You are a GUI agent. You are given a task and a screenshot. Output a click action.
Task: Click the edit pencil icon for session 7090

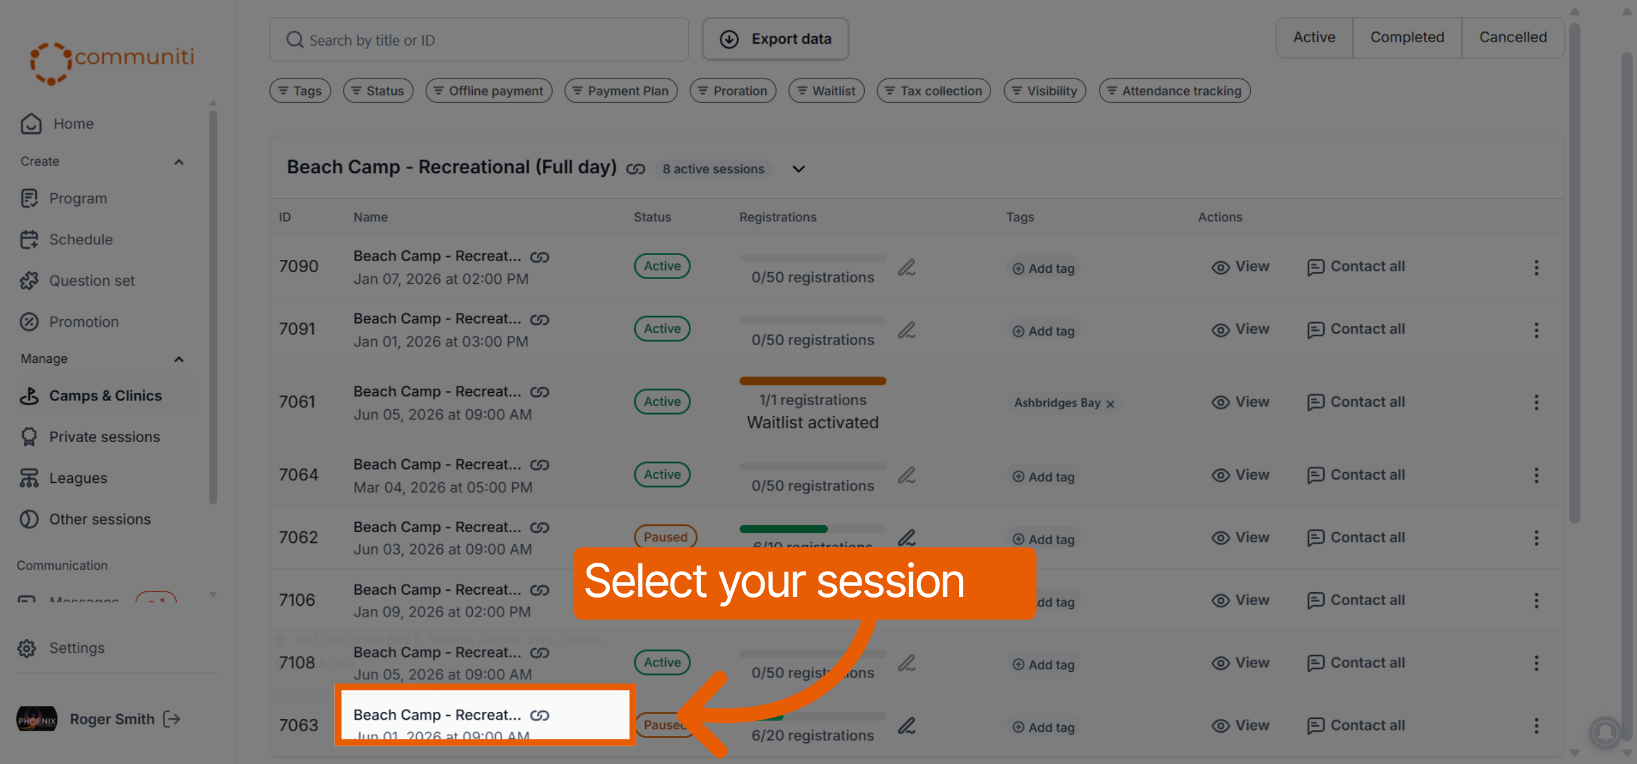point(906,267)
